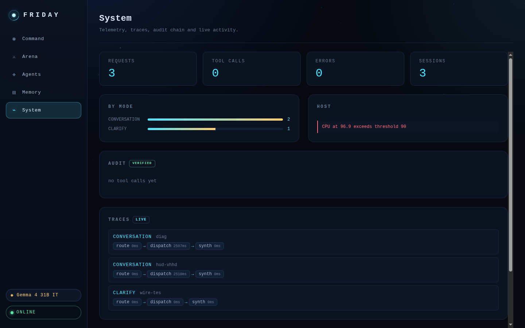Click the synth chip in the hud-vhhd trace
The height and width of the screenshot is (328, 525).
coord(210,274)
